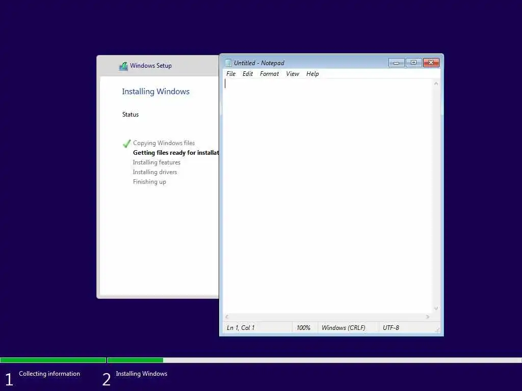Click the 'Installing Windows' heading in Setup
Image resolution: width=522 pixels, height=391 pixels.
155,92
